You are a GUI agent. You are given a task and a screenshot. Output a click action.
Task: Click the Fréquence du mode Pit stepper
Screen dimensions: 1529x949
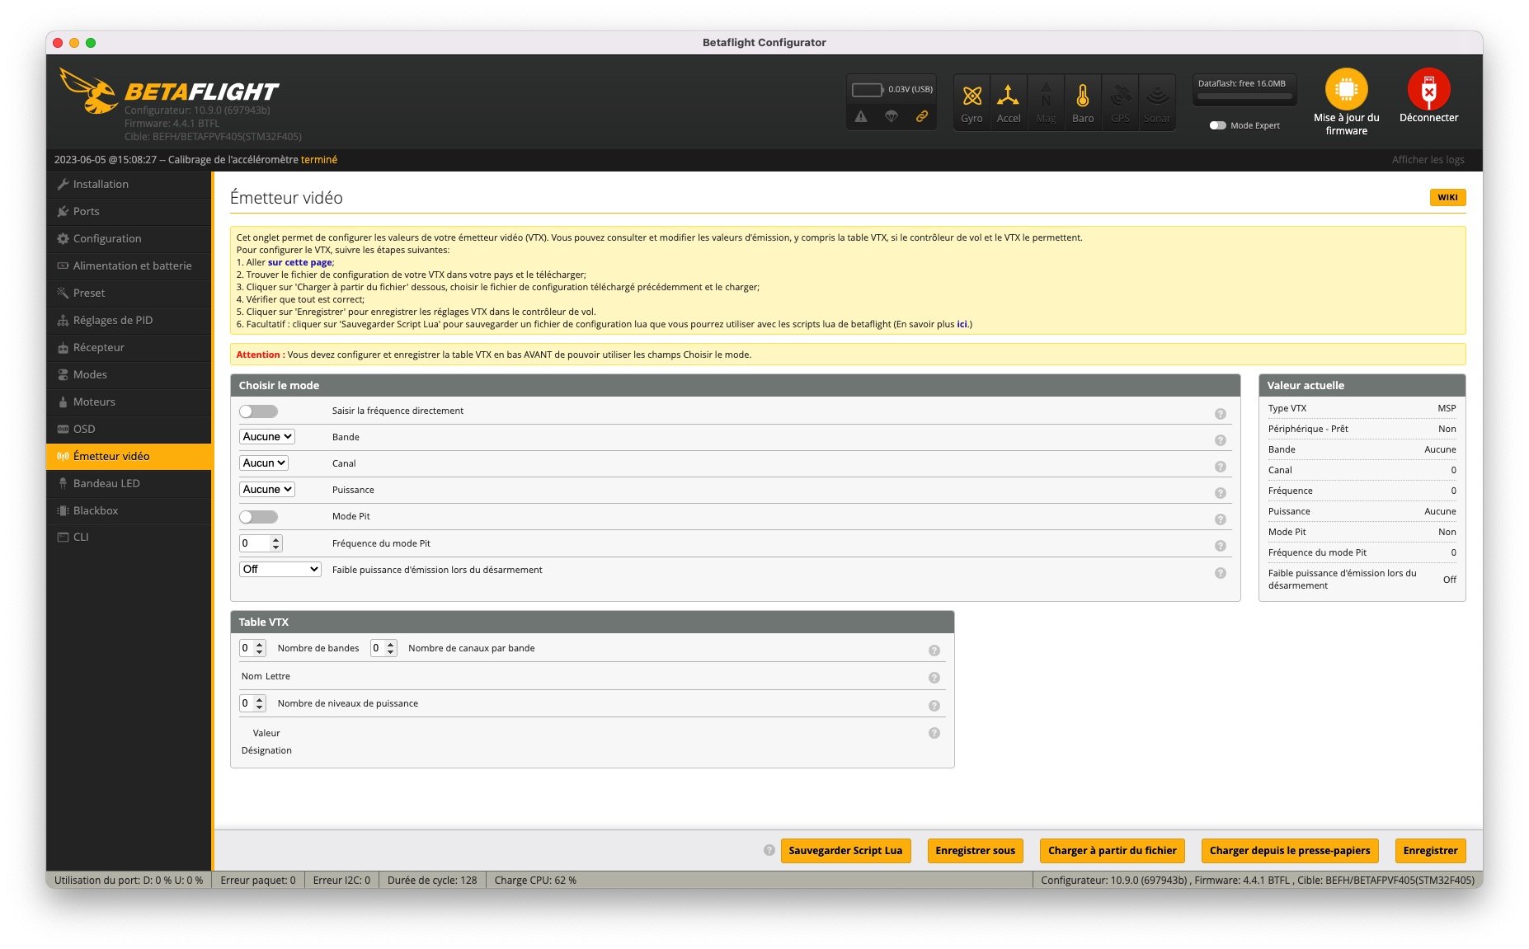(x=261, y=543)
